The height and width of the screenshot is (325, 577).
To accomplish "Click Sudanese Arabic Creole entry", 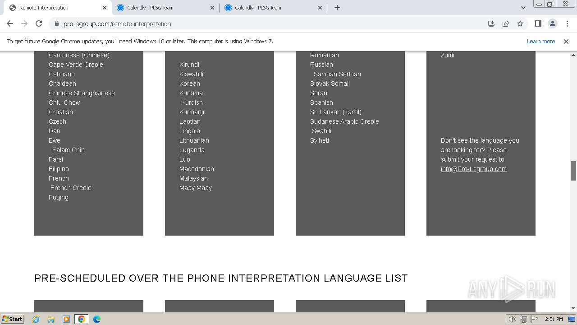I will pyautogui.click(x=344, y=121).
